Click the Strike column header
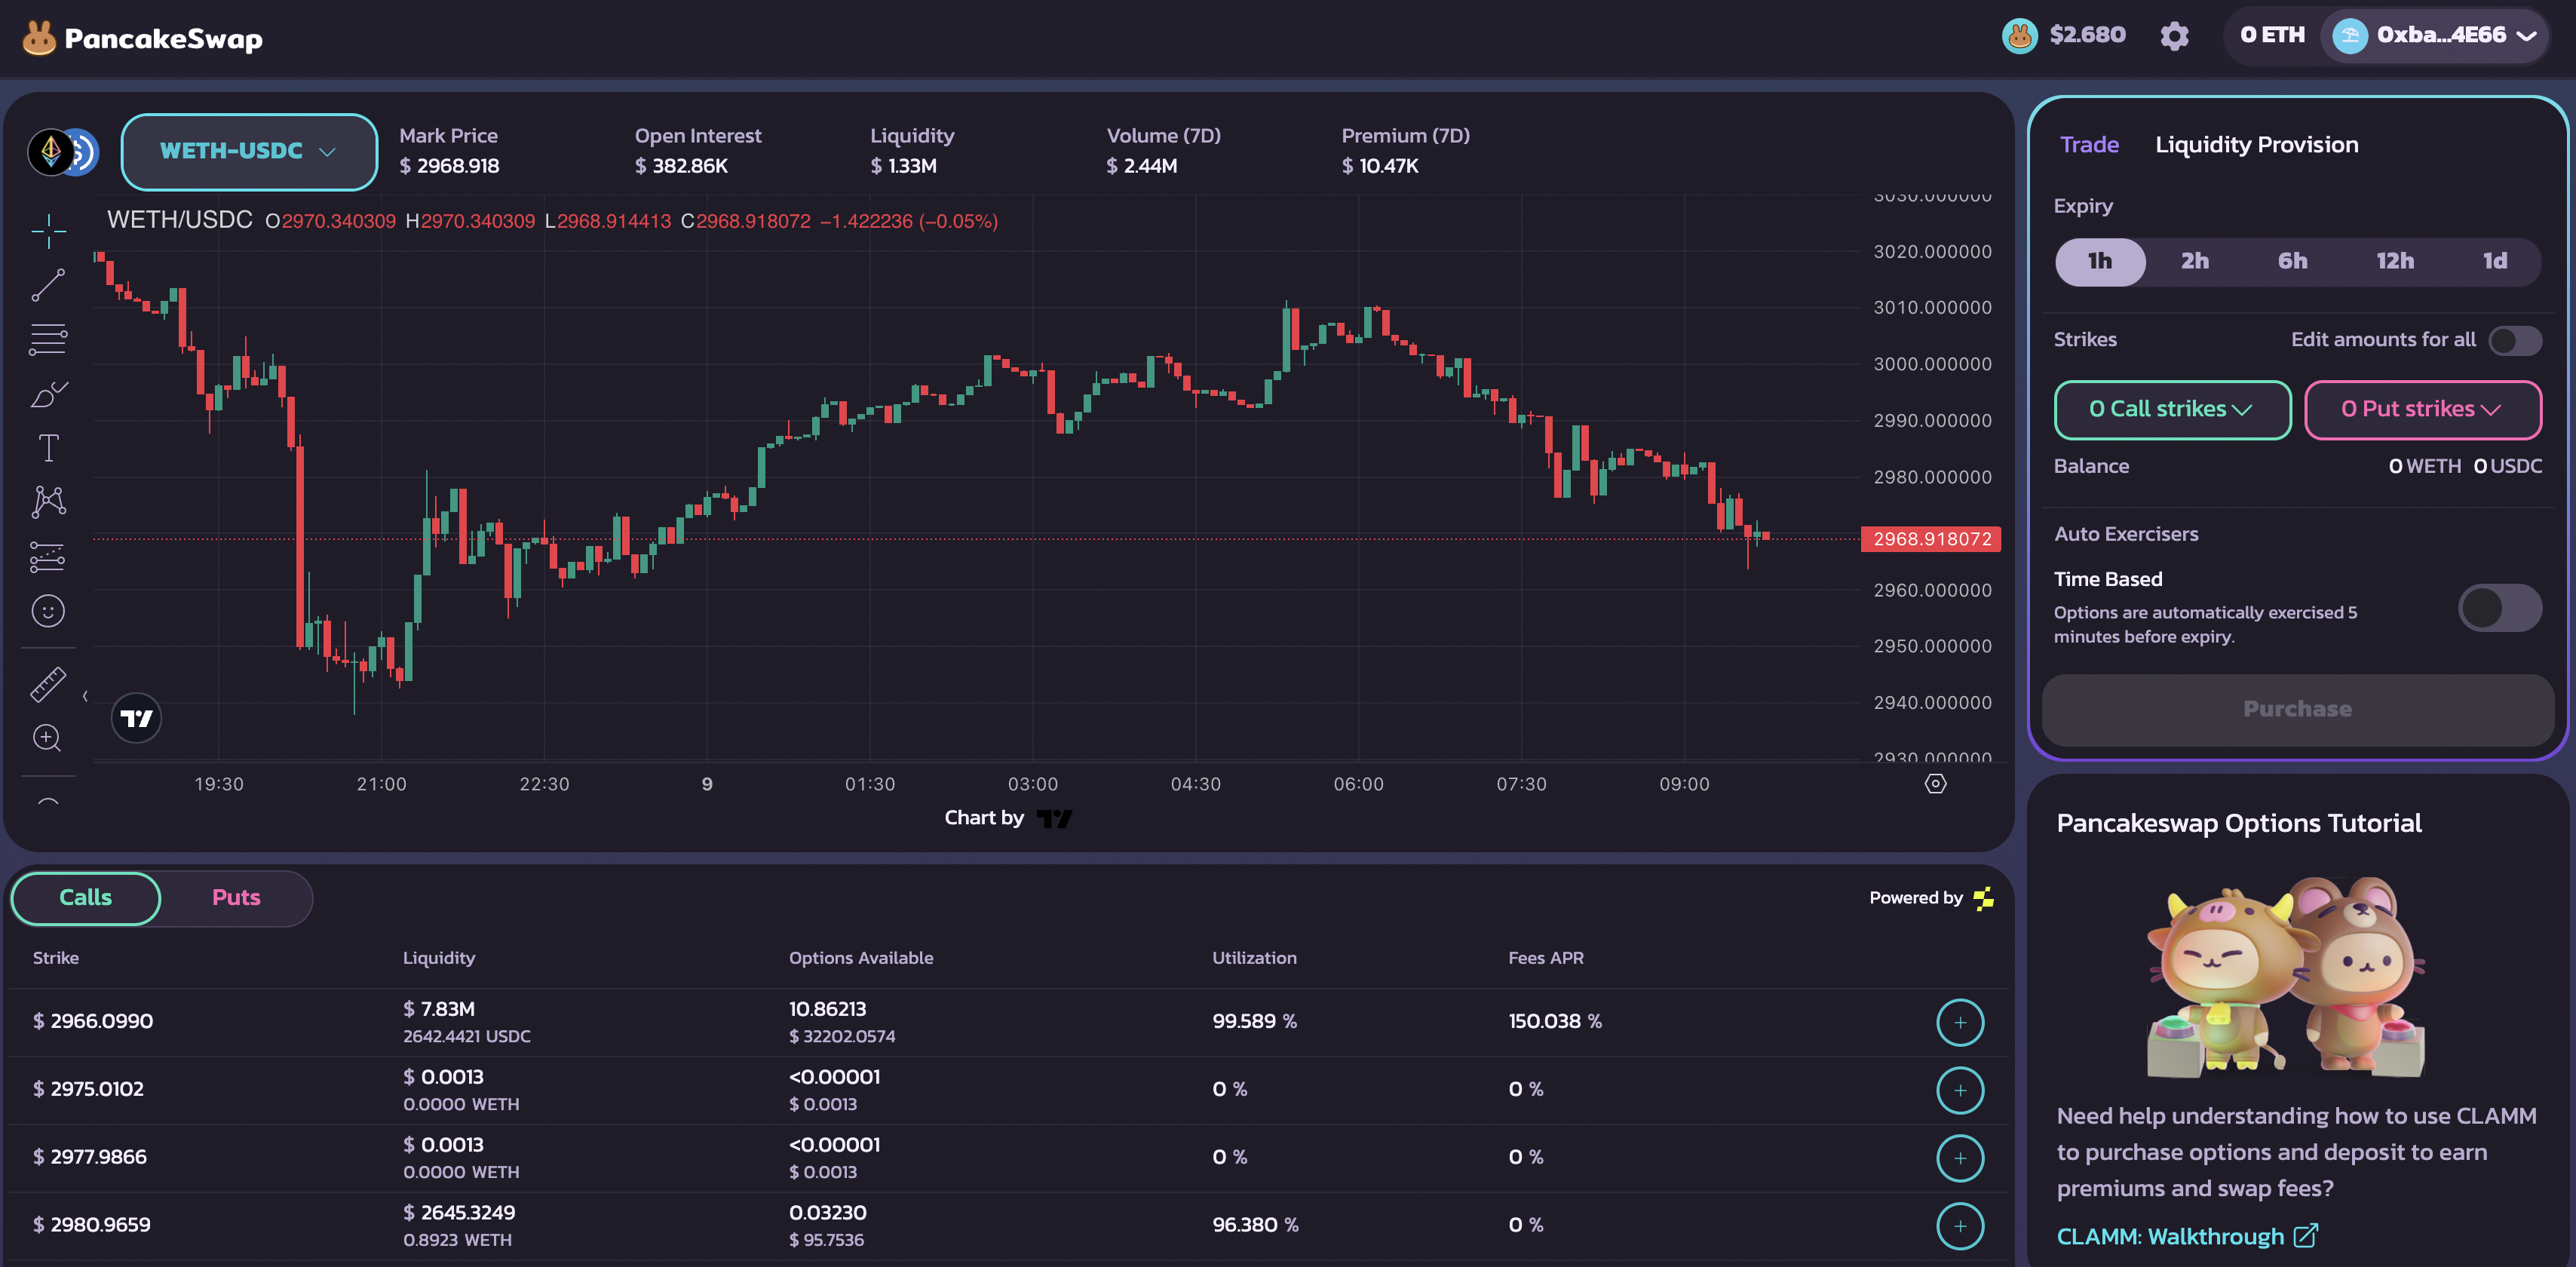 tap(55, 958)
